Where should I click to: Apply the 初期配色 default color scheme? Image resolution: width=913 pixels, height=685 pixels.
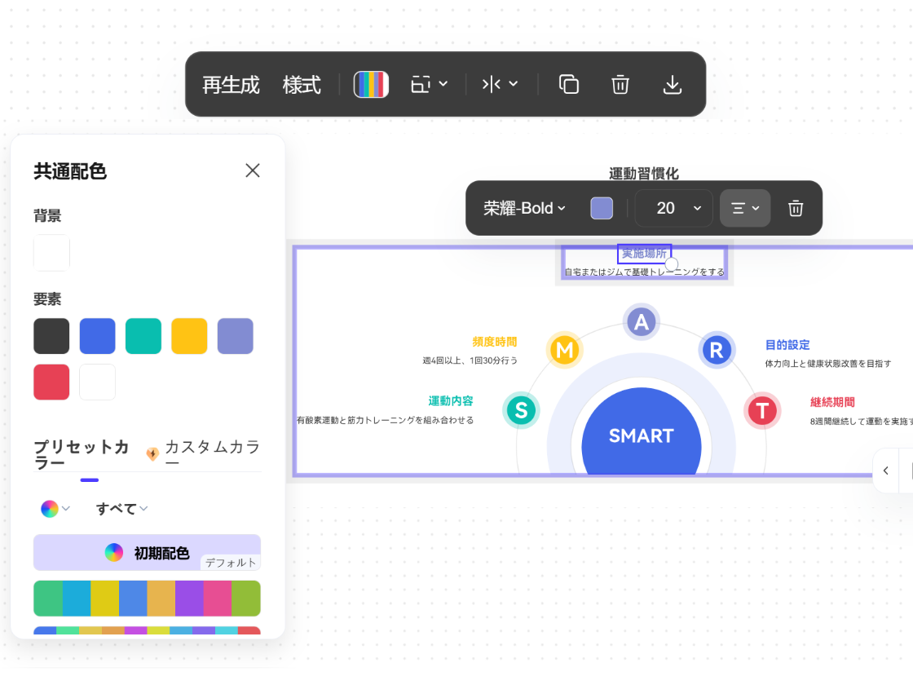[147, 552]
